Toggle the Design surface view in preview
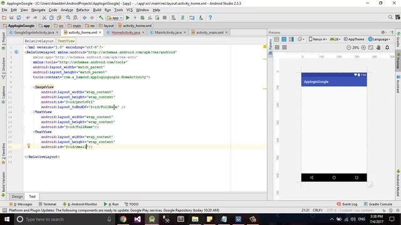Screen dimensions: 401x225 (276, 39)
